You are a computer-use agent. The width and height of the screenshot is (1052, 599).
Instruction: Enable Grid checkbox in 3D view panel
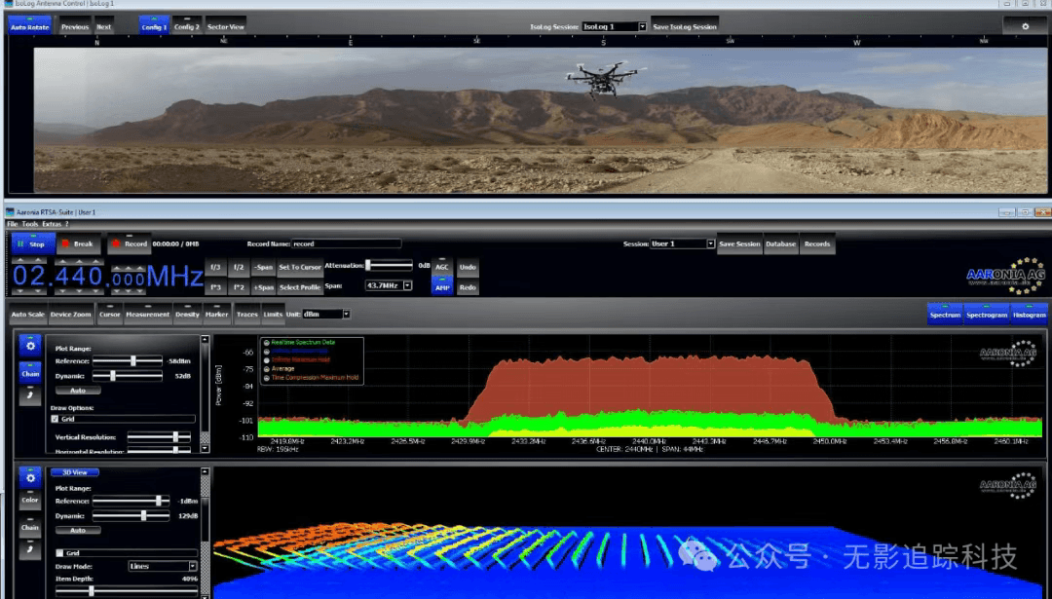(x=59, y=553)
